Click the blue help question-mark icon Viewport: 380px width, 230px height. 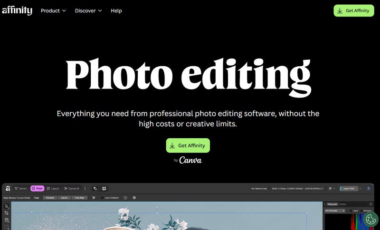(x=369, y=188)
